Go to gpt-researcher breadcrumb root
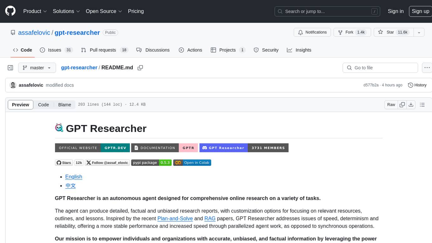This screenshot has width=432, height=243. point(79,67)
